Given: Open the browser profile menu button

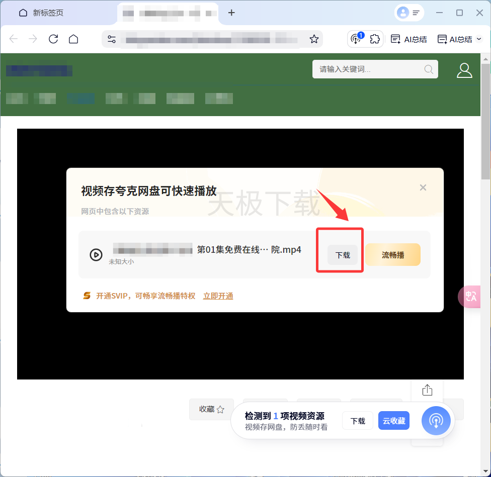Looking at the screenshot, I should [x=409, y=13].
